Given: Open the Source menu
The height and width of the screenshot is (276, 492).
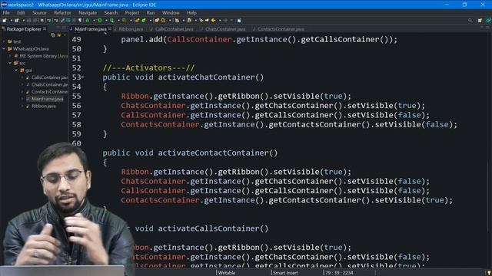Looking at the screenshot, I should (x=39, y=13).
